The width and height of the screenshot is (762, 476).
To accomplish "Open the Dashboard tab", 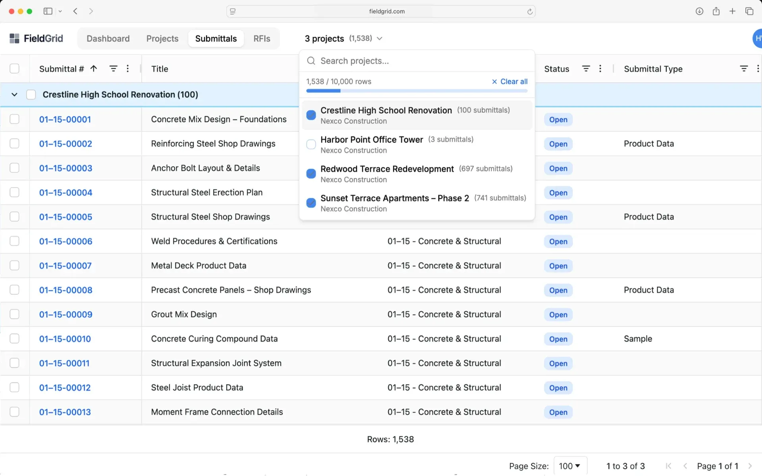I will (108, 38).
